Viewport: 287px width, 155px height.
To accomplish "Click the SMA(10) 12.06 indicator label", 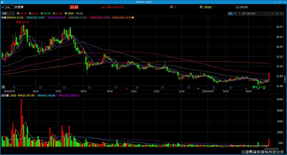I will tap(35, 17).
